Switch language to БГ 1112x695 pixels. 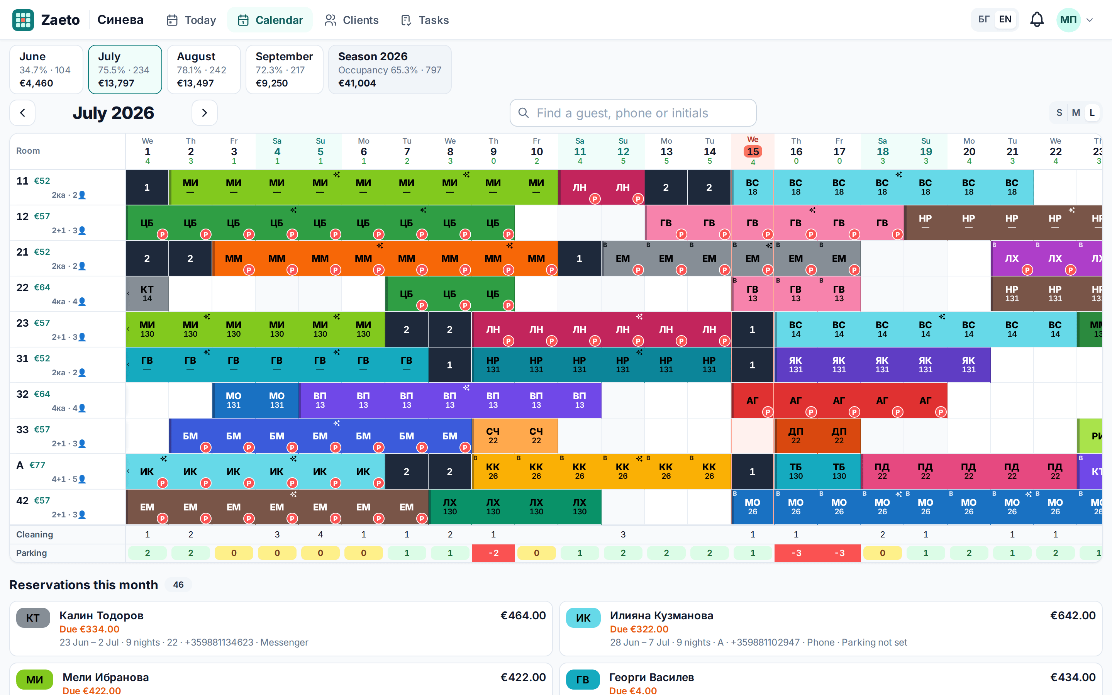pyautogui.click(x=984, y=19)
